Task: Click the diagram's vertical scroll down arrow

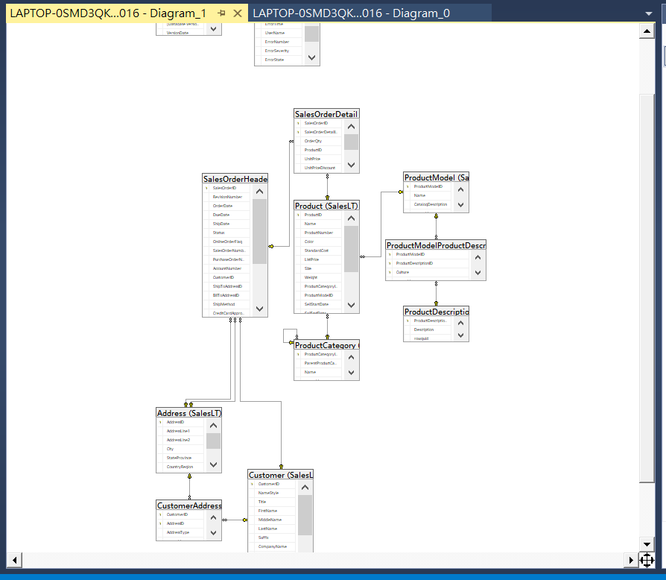Action: [x=647, y=544]
